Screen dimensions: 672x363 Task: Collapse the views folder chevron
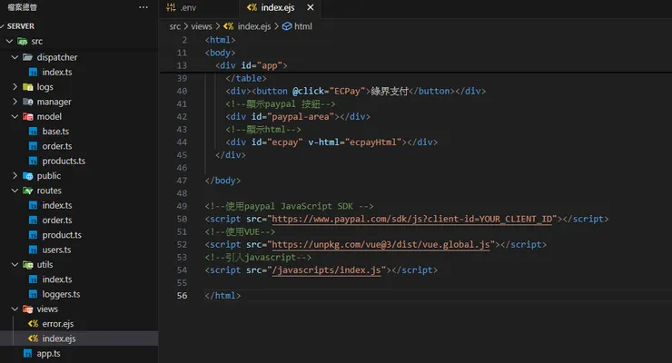tap(15, 309)
